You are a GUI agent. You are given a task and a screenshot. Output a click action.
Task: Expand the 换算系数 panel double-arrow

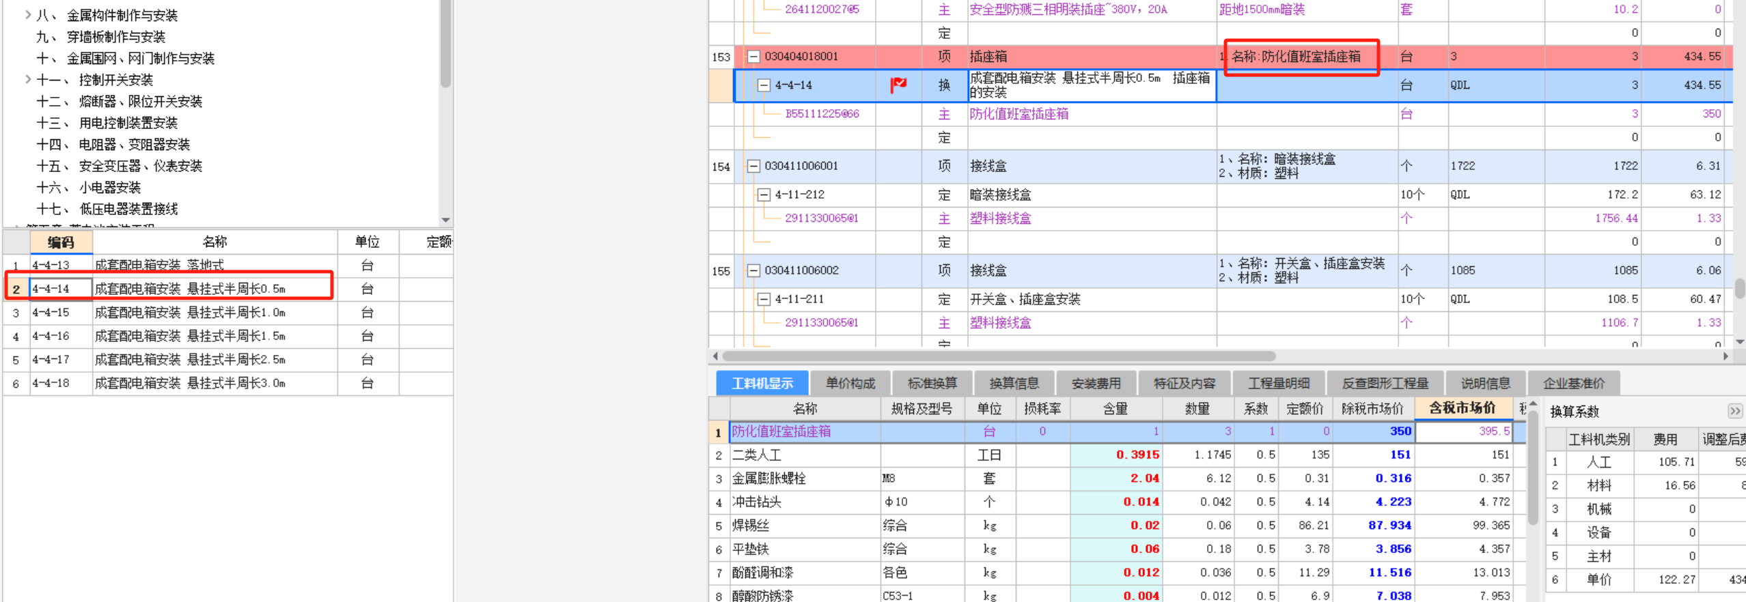1734,411
